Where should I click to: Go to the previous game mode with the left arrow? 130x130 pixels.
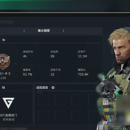click(x=24, y=31)
